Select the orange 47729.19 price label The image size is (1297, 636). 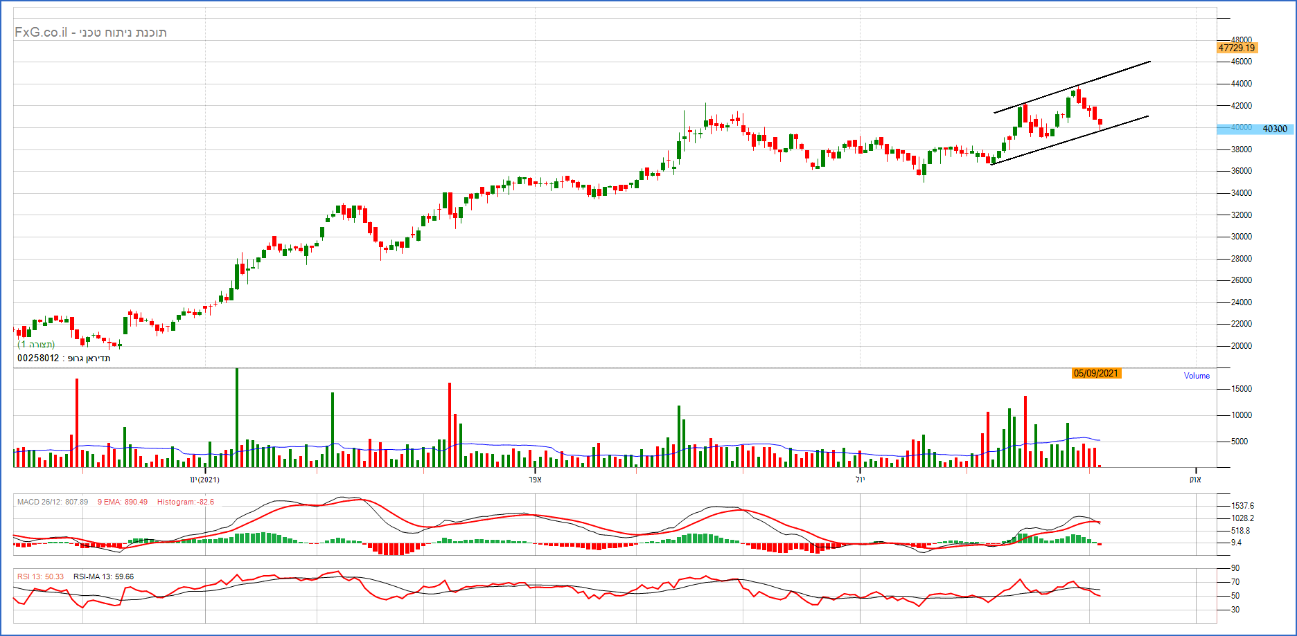pos(1237,48)
